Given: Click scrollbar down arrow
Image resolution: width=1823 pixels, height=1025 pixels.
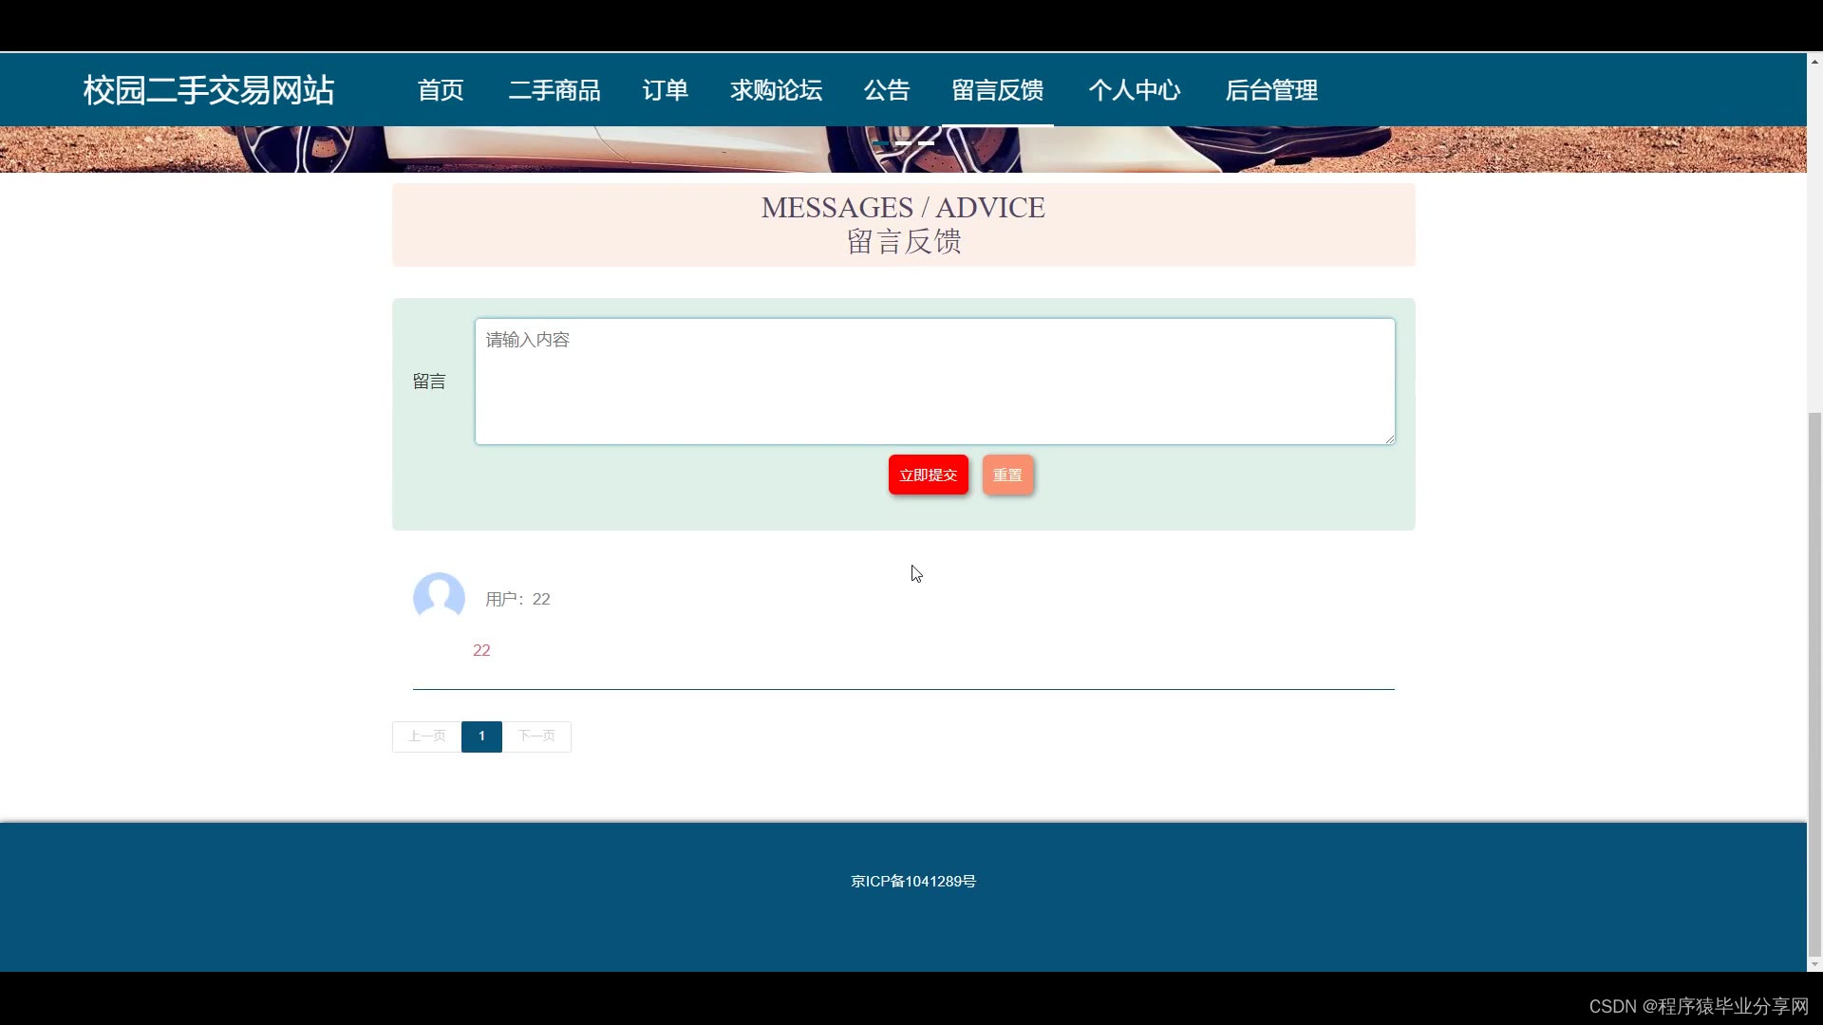Looking at the screenshot, I should 1814,964.
